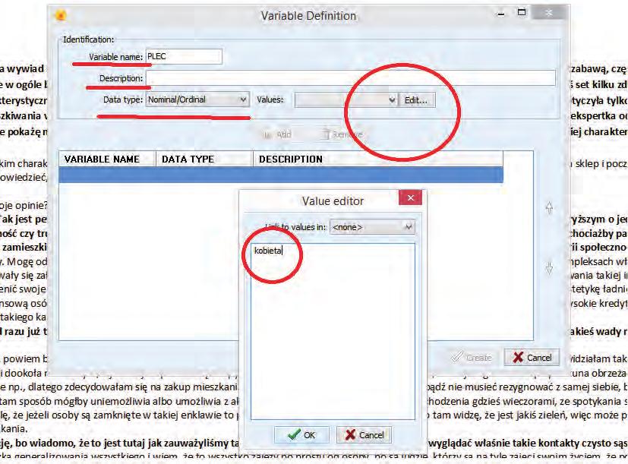Click the Variable Definition window app icon
The height and width of the screenshot is (464, 628).
click(x=61, y=15)
